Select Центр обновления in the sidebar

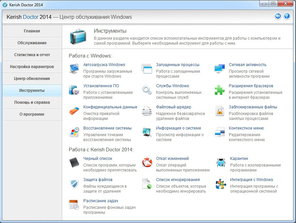coord(32,78)
